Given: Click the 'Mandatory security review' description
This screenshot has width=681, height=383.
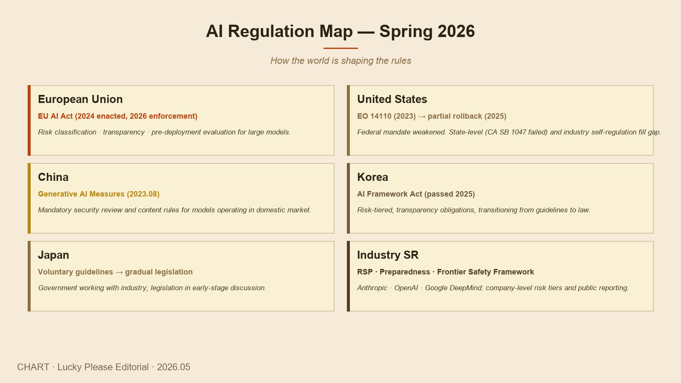Looking at the screenshot, I should pos(175,210).
